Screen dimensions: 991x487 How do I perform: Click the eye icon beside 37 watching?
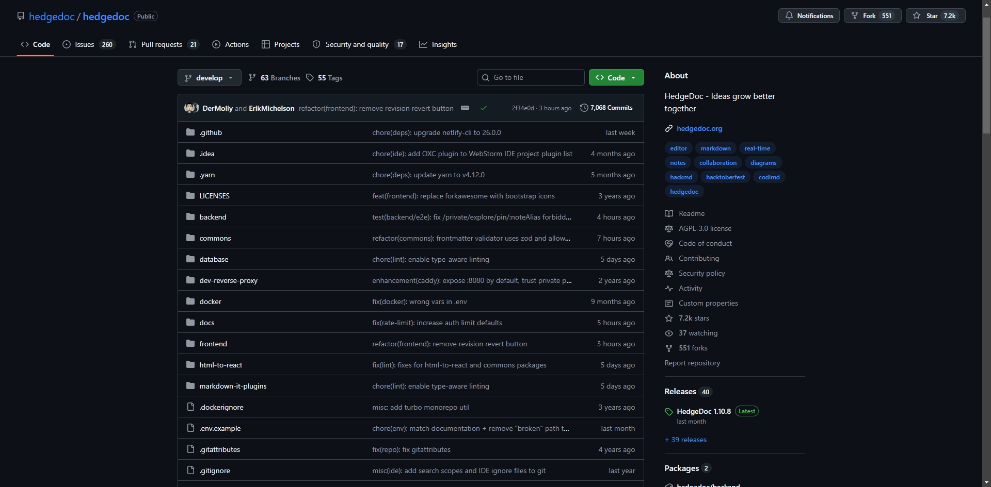[669, 333]
